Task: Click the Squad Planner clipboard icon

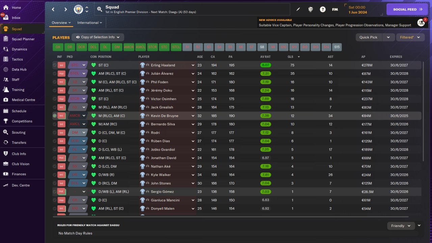Action: (x=6, y=39)
